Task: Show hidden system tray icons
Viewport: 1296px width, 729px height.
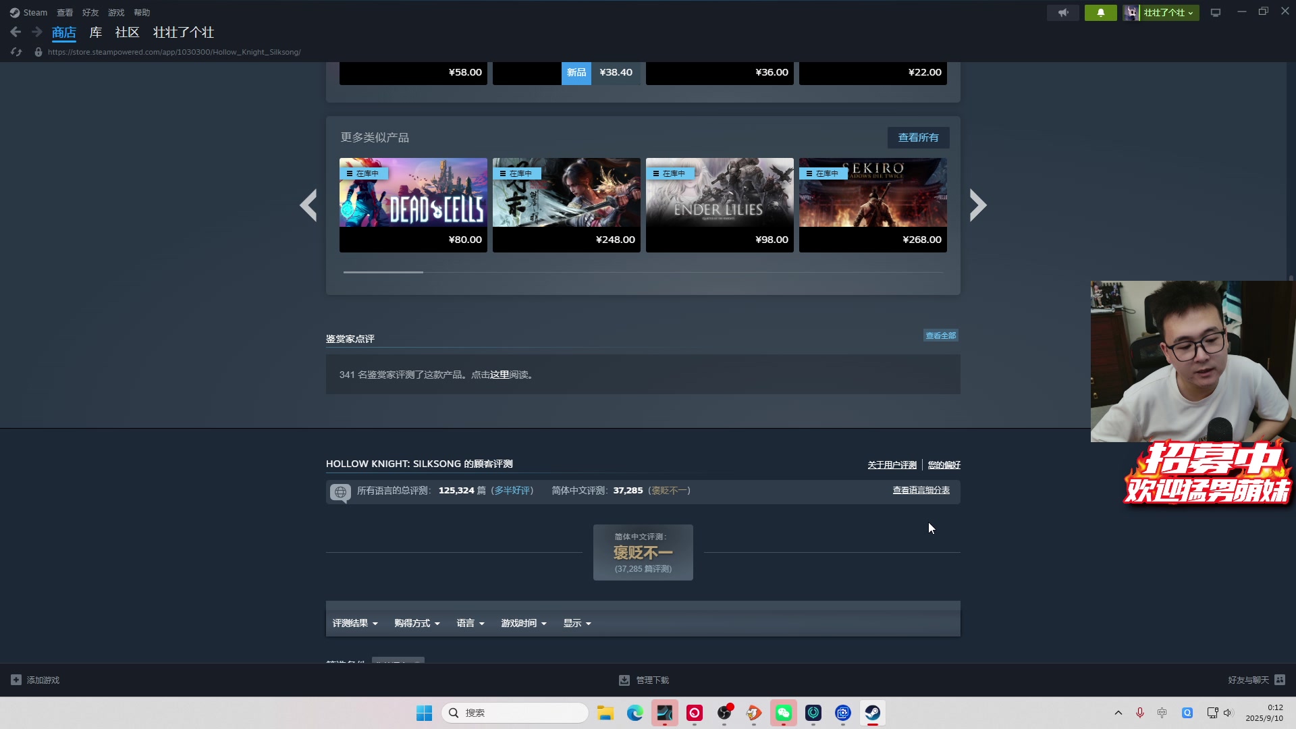Action: (1118, 713)
